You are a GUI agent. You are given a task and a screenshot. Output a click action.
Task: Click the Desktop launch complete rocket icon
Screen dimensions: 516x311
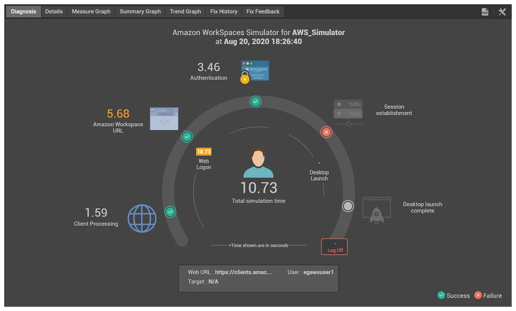377,210
